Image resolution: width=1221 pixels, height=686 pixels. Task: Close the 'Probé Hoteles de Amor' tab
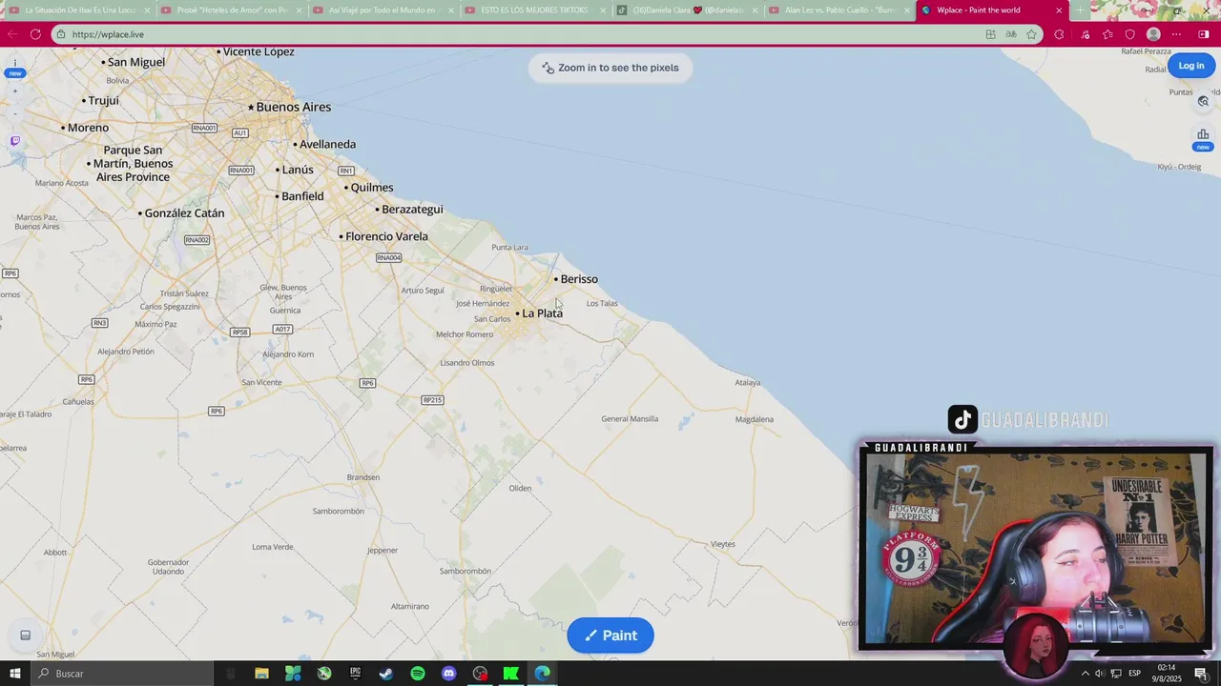tap(300, 10)
